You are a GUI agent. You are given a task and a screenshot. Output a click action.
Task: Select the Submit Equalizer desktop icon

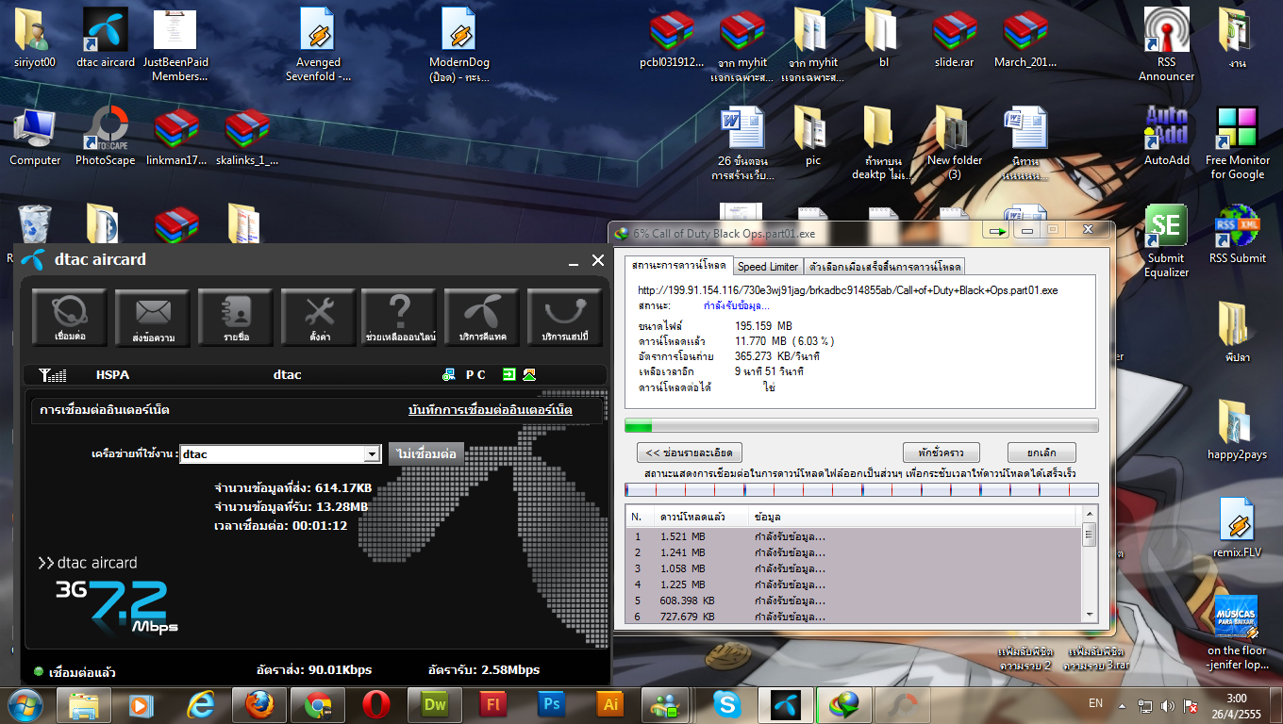(1167, 241)
